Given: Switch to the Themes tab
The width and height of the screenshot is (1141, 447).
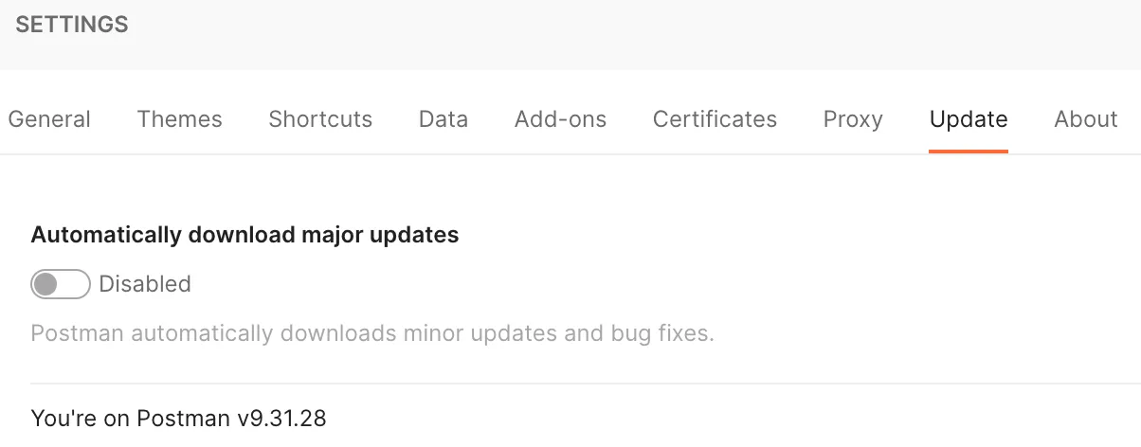Looking at the screenshot, I should (x=179, y=119).
